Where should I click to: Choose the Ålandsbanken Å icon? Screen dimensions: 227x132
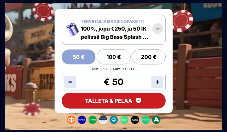156,120
